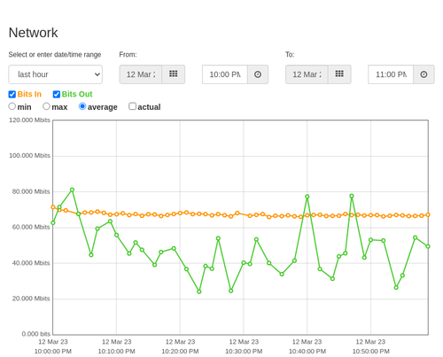Click the To date field '12 Mar'
Screen dimensions: 443x357
point(307,74)
